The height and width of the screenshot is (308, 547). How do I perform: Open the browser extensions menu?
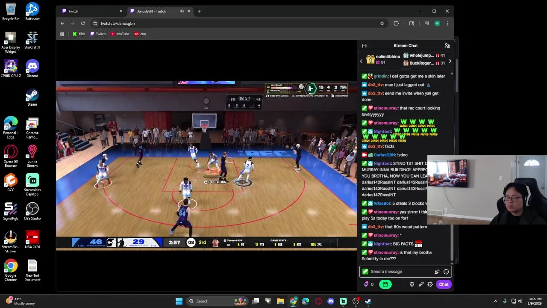pos(397,24)
